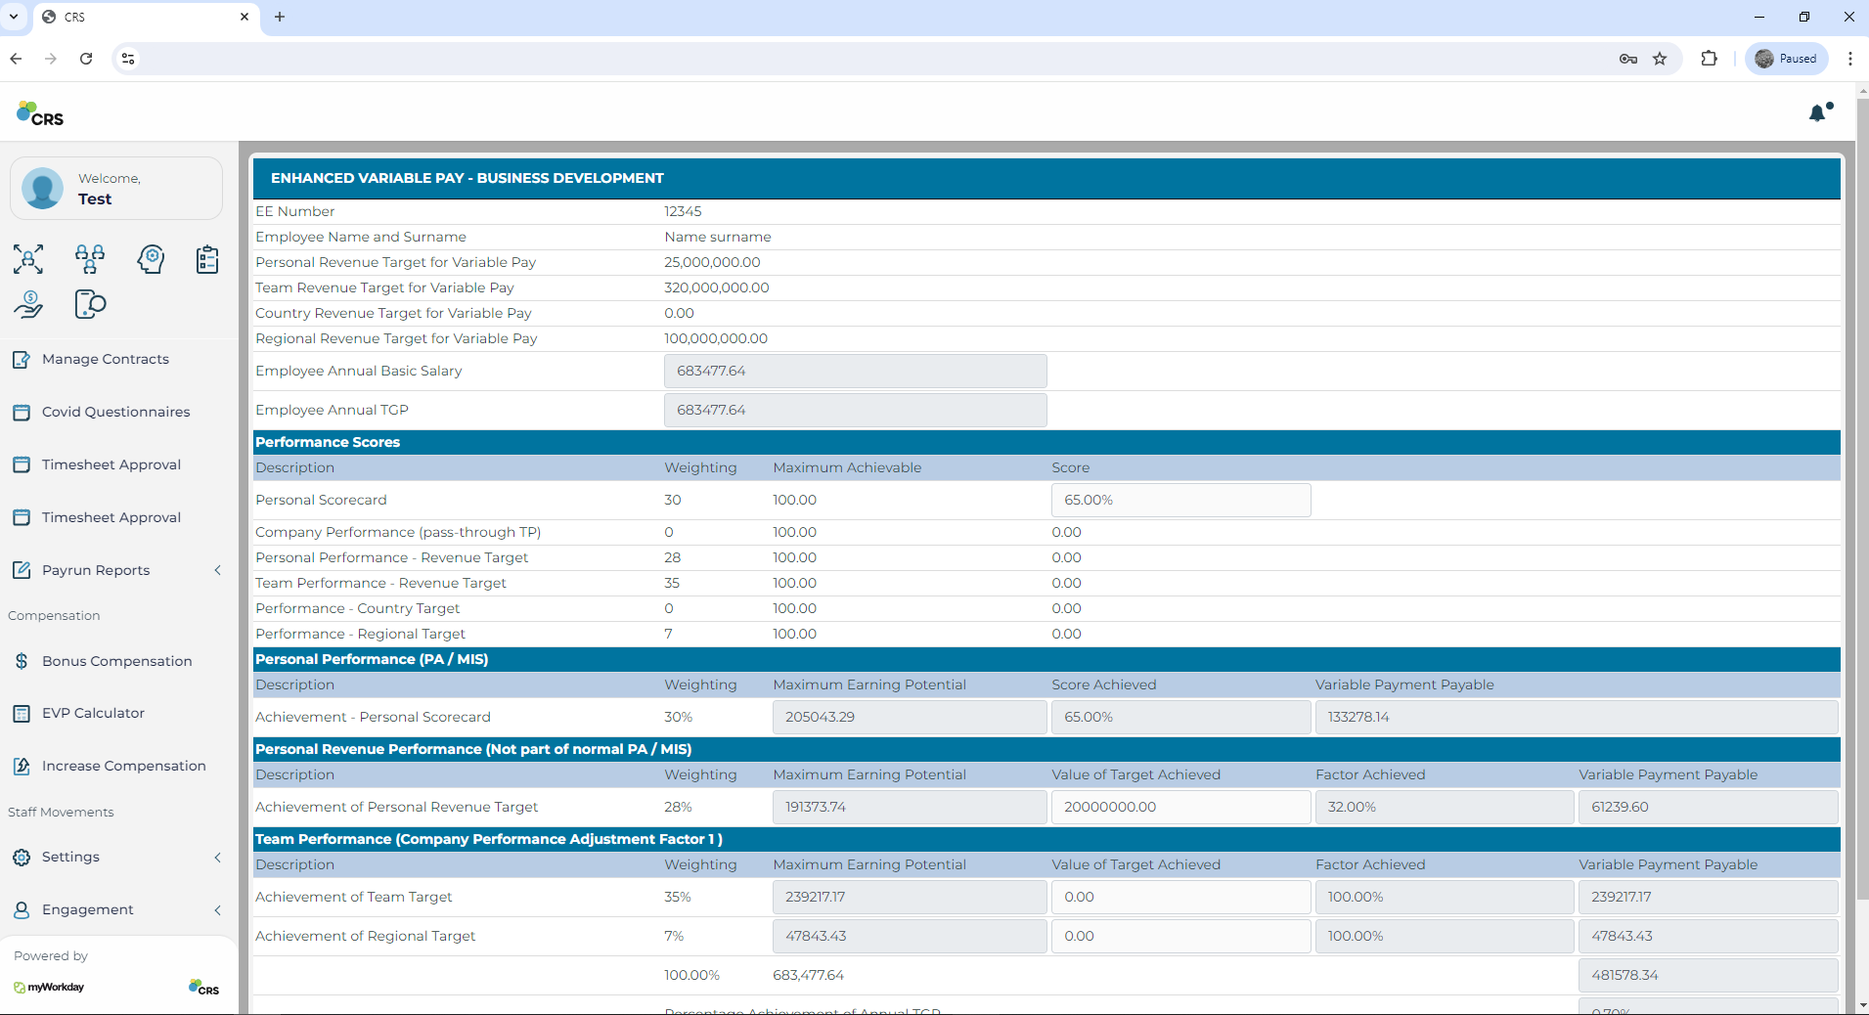Click the Settings menu label
The height and width of the screenshot is (1015, 1869).
[70, 858]
